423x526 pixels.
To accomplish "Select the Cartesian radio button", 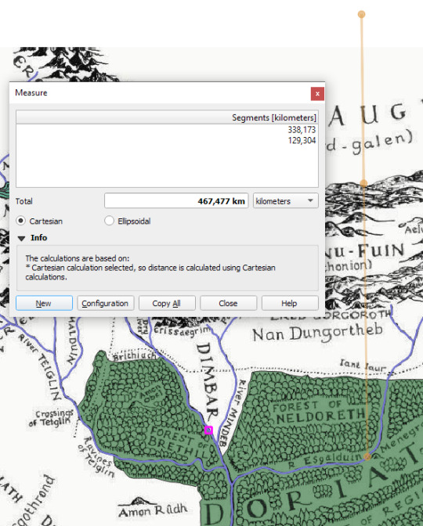I will 21,221.
